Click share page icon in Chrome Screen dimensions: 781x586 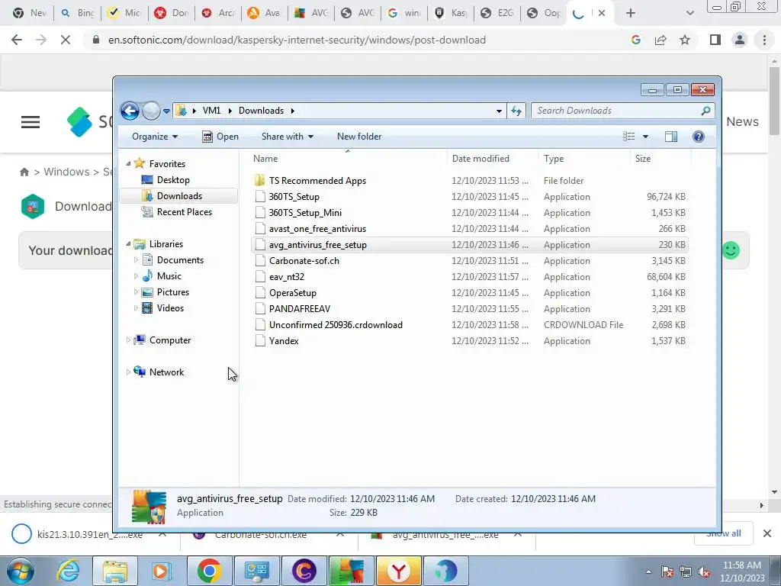(660, 40)
